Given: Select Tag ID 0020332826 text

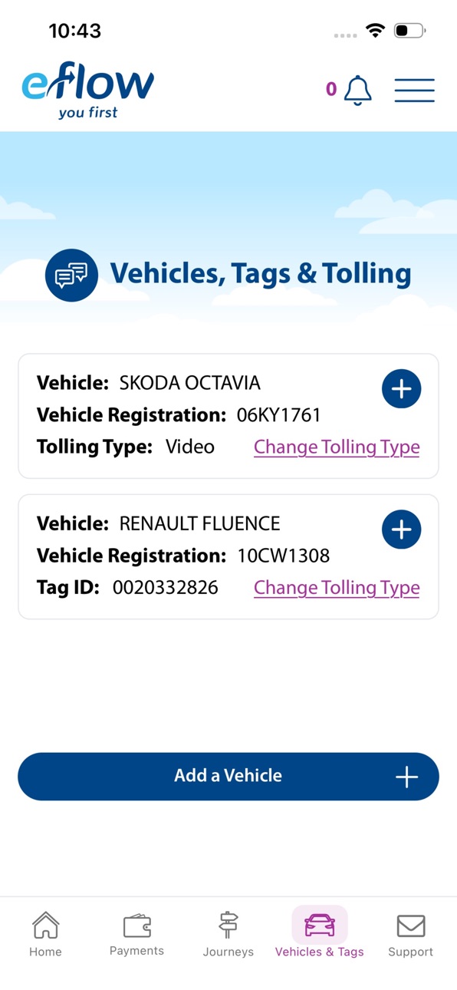Looking at the screenshot, I should [166, 588].
